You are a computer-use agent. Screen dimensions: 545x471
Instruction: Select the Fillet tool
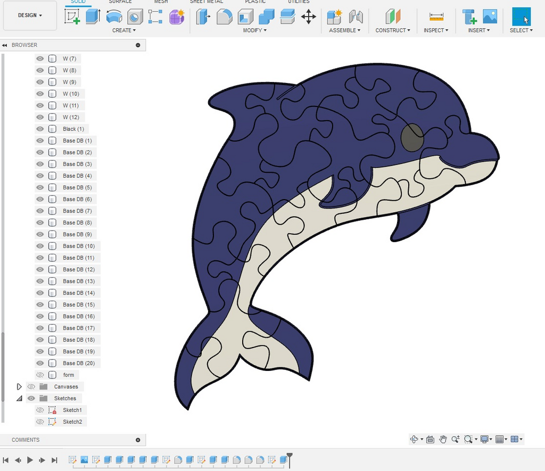[224, 16]
